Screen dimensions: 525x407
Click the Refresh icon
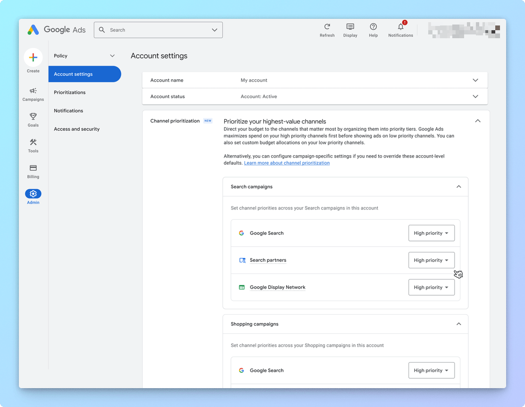coord(327,26)
